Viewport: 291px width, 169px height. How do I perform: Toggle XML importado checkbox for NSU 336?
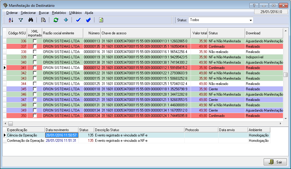(35, 41)
